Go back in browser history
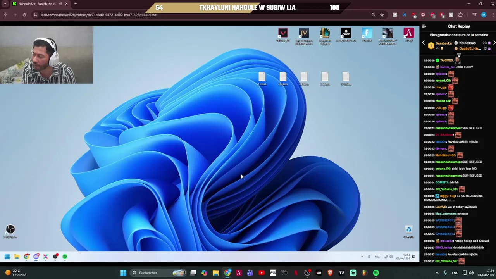Image resolution: width=496 pixels, height=279 pixels. (x=5, y=15)
